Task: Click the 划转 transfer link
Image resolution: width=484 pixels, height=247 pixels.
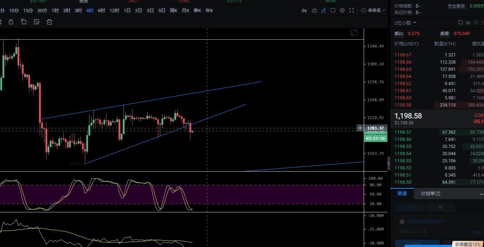Action: pos(477,232)
